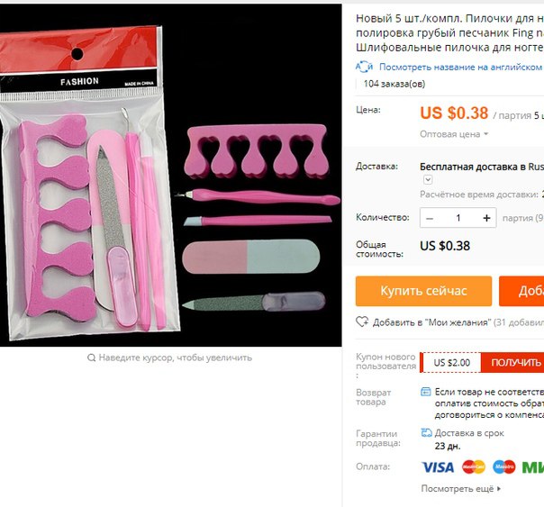This screenshot has height=507, width=544.
Task: Expand Посмотреть ещё payment methods
Action: click(461, 489)
